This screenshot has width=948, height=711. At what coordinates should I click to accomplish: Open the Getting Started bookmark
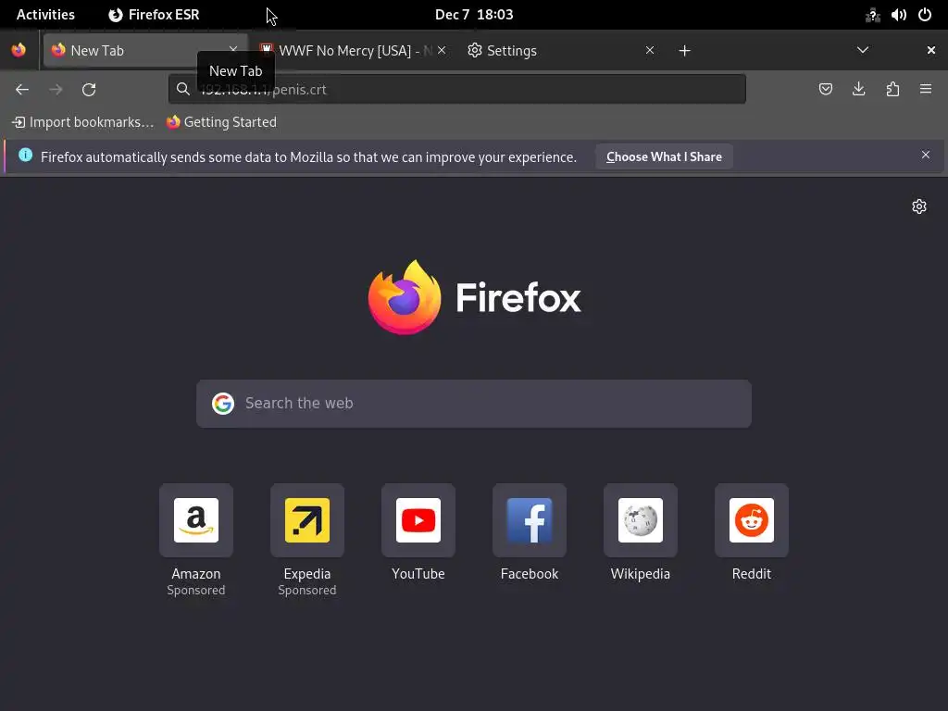tap(221, 122)
